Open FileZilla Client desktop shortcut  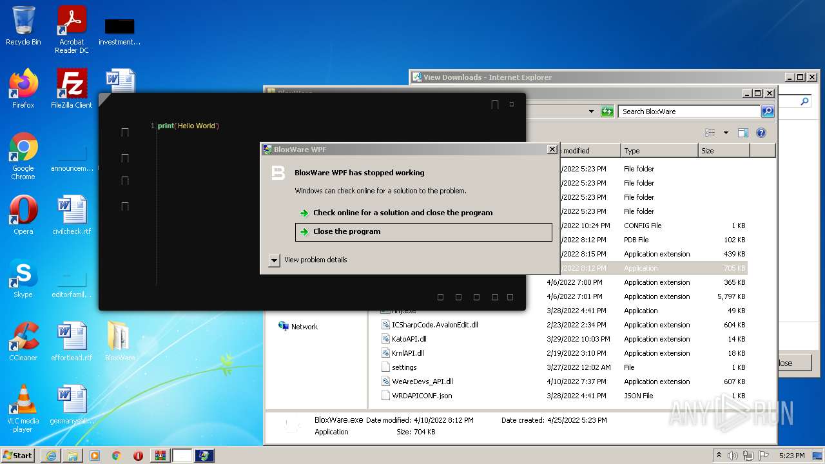[72, 89]
